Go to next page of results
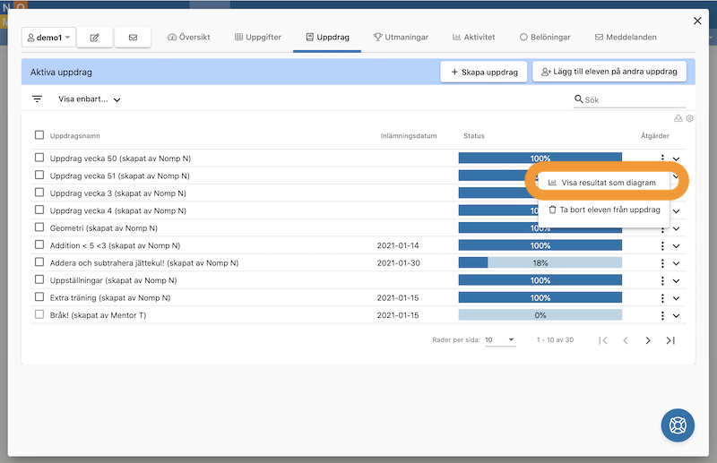Screen dimensions: 717x463 pos(648,340)
